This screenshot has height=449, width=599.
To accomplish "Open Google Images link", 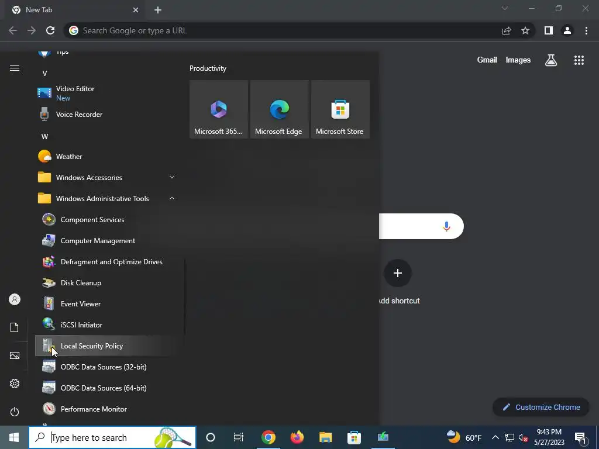I will tap(518, 60).
